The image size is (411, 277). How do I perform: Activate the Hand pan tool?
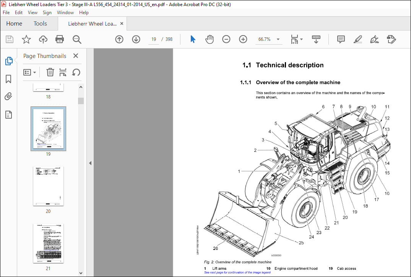click(210, 40)
